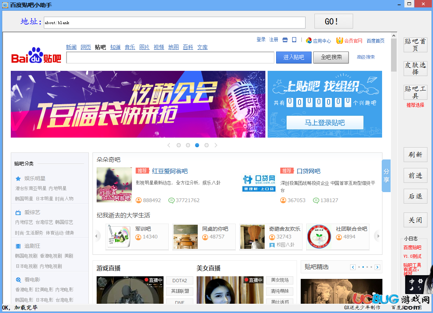Switch to the 音乐 tab
This screenshot has width=433, height=313.
click(130, 47)
